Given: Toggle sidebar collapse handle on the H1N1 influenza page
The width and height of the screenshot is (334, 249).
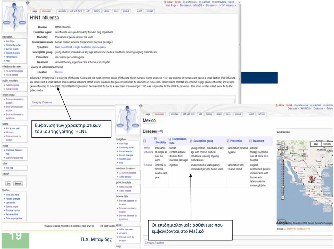Looking at the screenshot, I should (28, 3).
